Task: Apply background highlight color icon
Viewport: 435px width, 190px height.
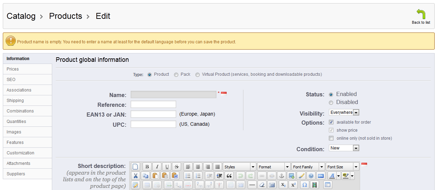Action: pos(346,176)
